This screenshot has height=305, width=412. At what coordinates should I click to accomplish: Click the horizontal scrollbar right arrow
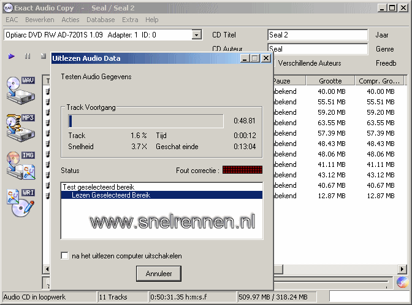[402, 269]
